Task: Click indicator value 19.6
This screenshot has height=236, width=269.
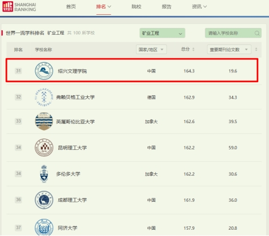Action: pos(233,71)
